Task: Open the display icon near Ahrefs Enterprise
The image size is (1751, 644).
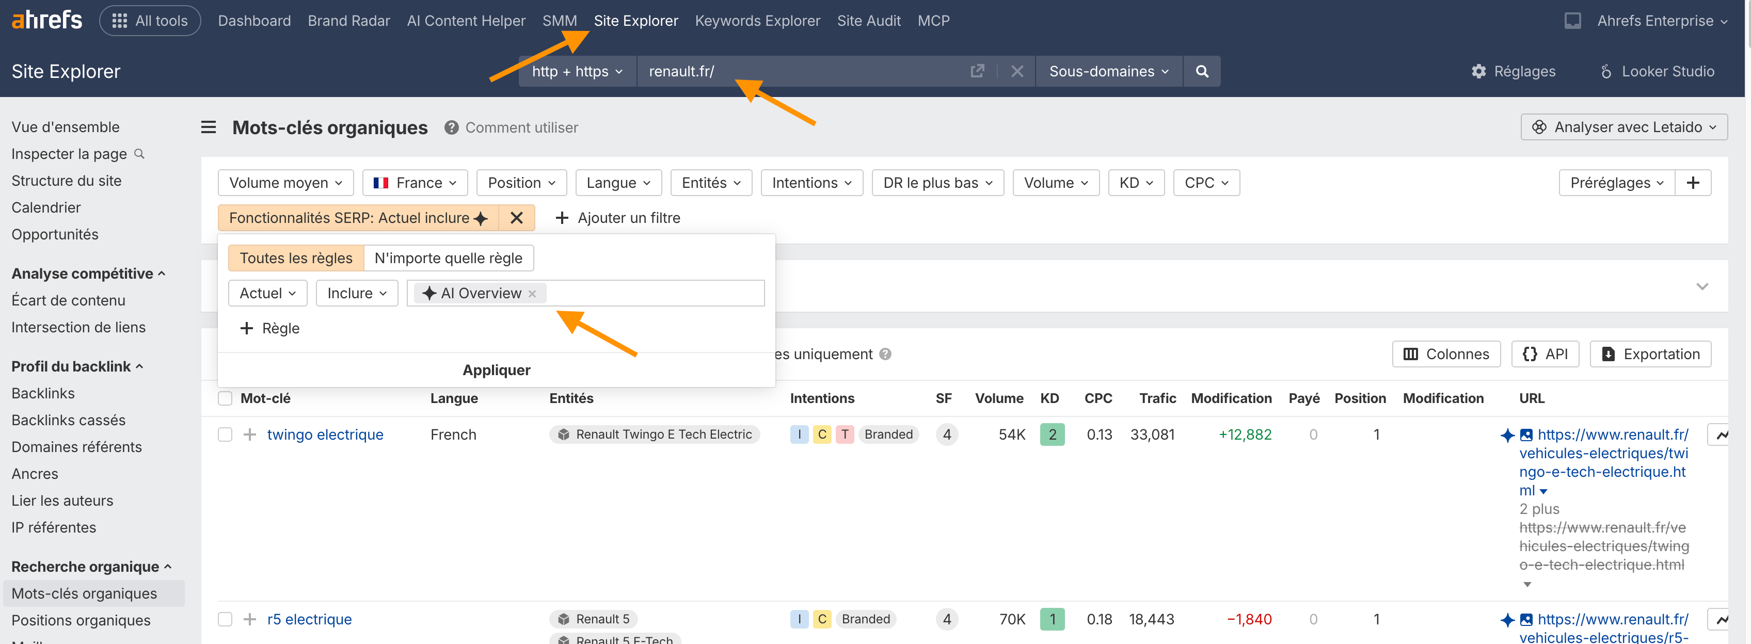Action: pyautogui.click(x=1572, y=21)
